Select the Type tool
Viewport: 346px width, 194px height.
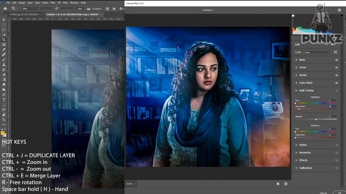[4, 100]
